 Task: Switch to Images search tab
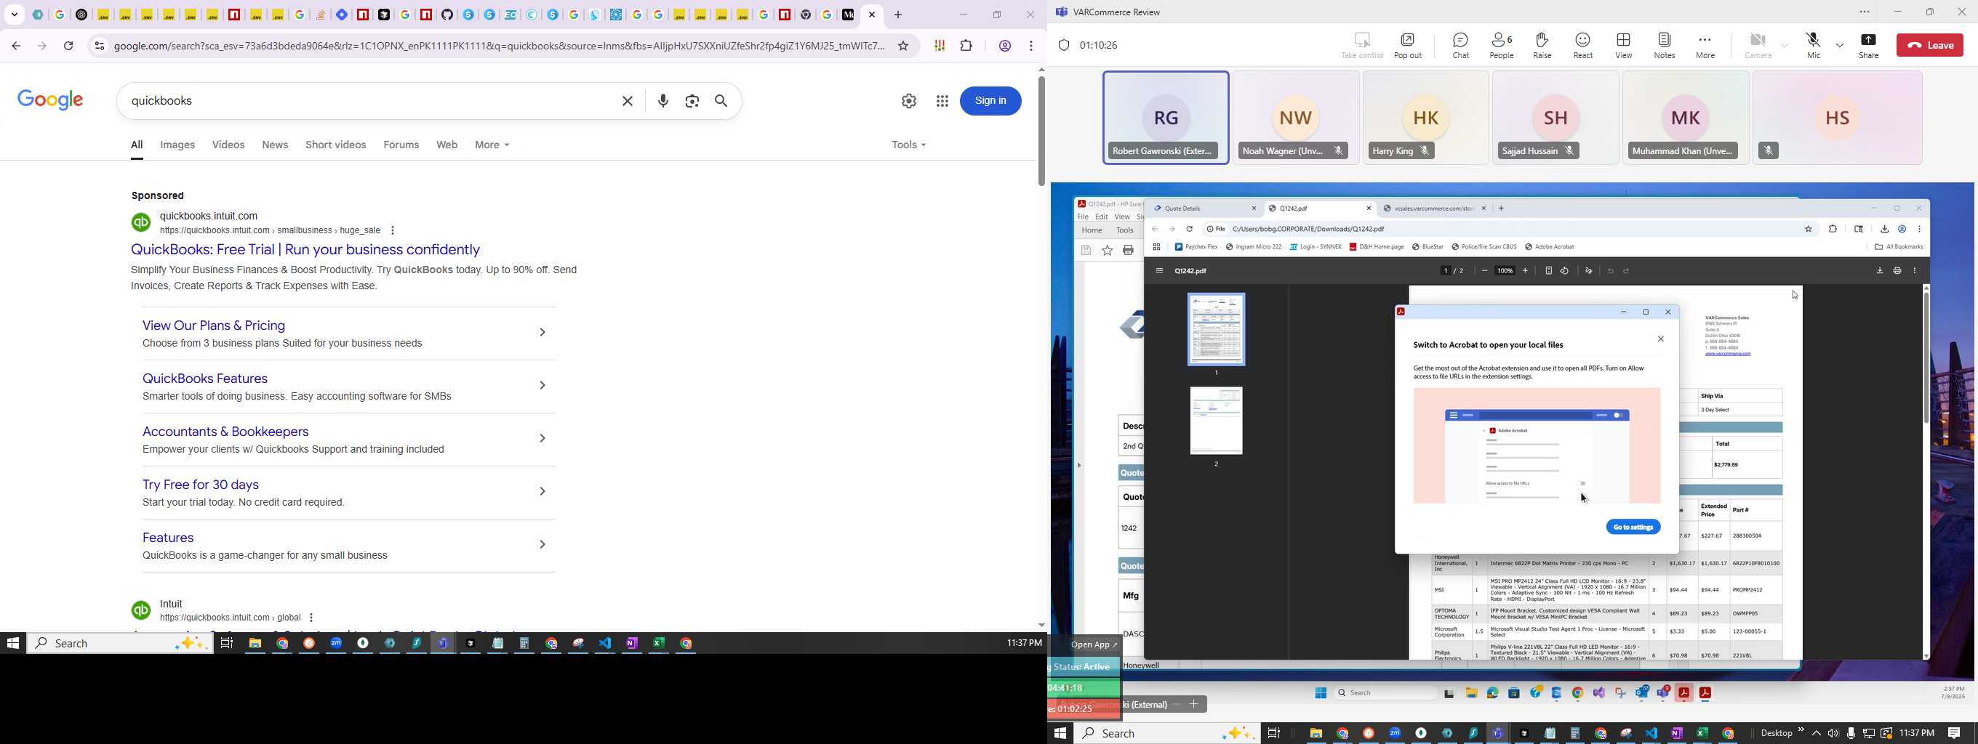[177, 145]
